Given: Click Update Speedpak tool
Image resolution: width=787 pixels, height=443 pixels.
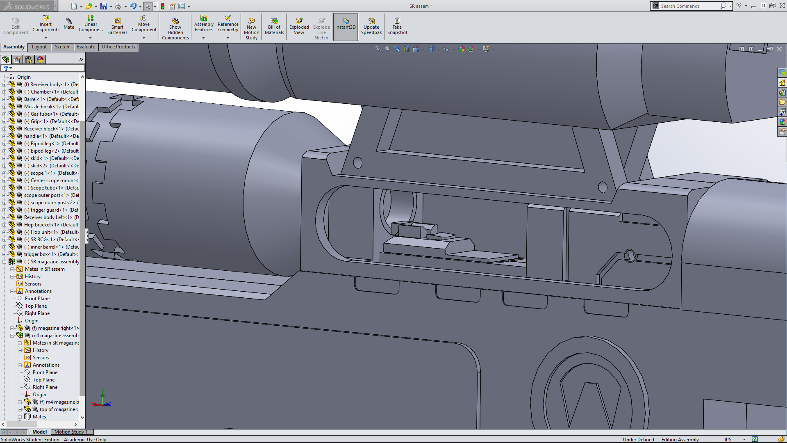Looking at the screenshot, I should [x=371, y=26].
